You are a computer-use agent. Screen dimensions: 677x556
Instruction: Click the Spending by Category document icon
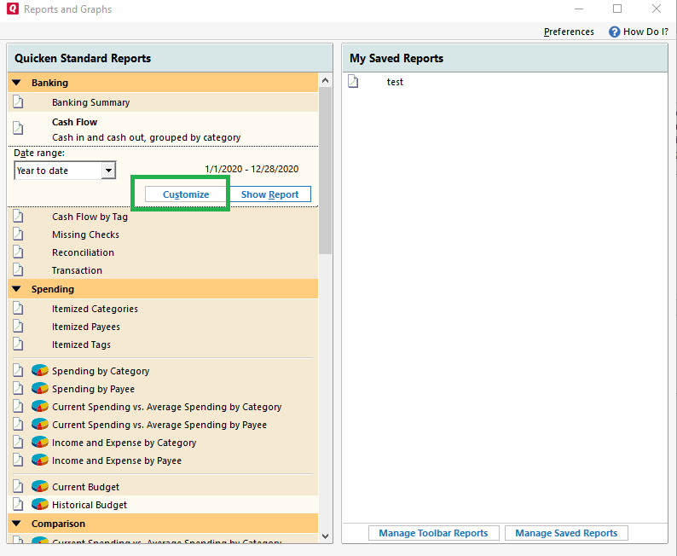click(18, 370)
